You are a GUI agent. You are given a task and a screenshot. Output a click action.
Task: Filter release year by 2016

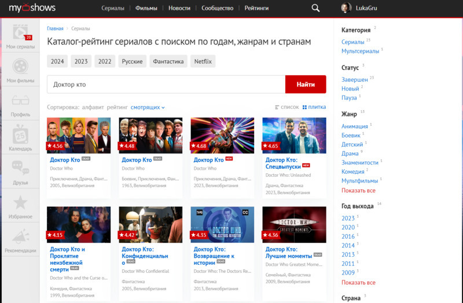(x=348, y=236)
